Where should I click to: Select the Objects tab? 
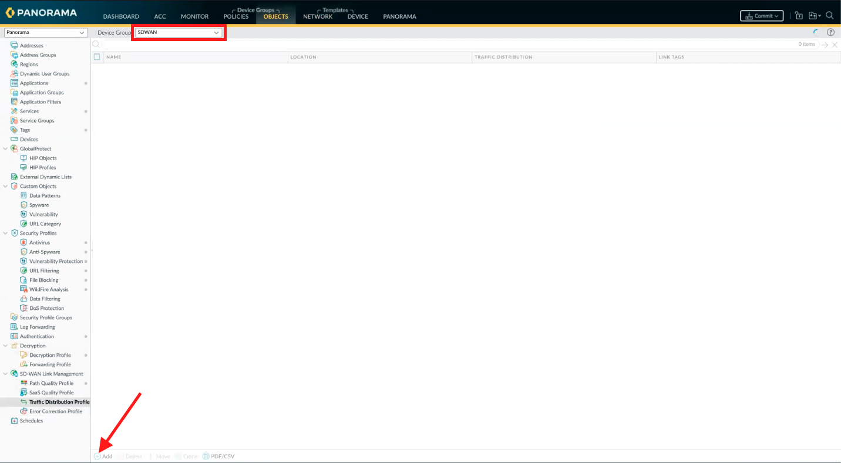click(x=276, y=16)
